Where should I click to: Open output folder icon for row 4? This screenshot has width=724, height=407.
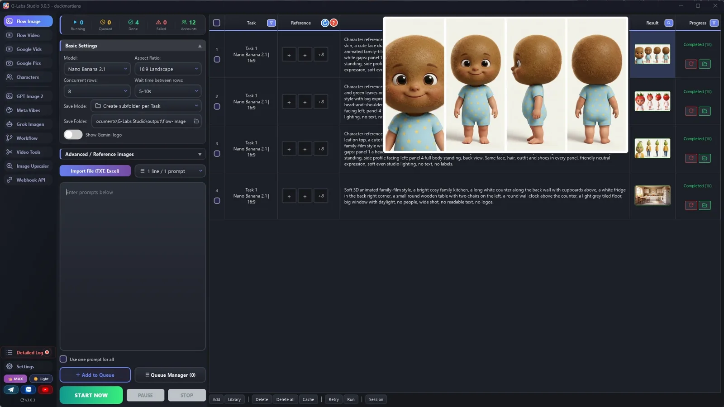coord(705,205)
